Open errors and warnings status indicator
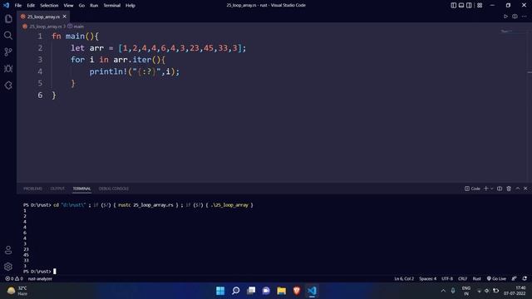Image resolution: width=532 pixels, height=299 pixels. (x=14, y=279)
